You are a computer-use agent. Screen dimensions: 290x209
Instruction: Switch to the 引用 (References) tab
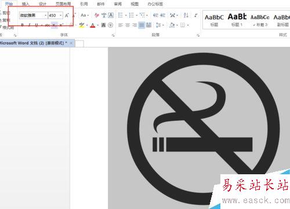84,3
